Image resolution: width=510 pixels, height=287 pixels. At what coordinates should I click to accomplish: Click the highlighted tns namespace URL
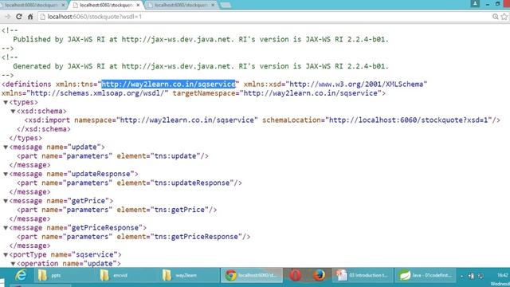168,85
